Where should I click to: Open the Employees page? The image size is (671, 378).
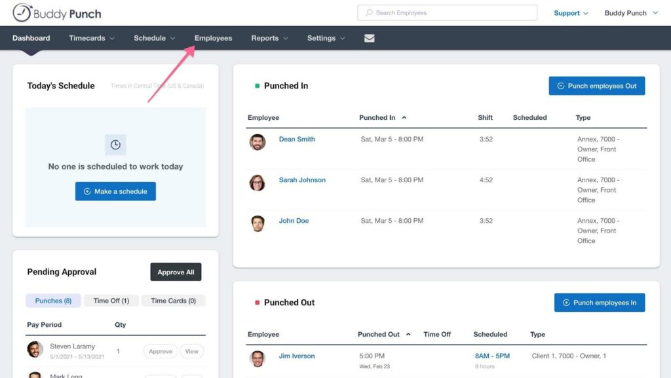(x=213, y=38)
